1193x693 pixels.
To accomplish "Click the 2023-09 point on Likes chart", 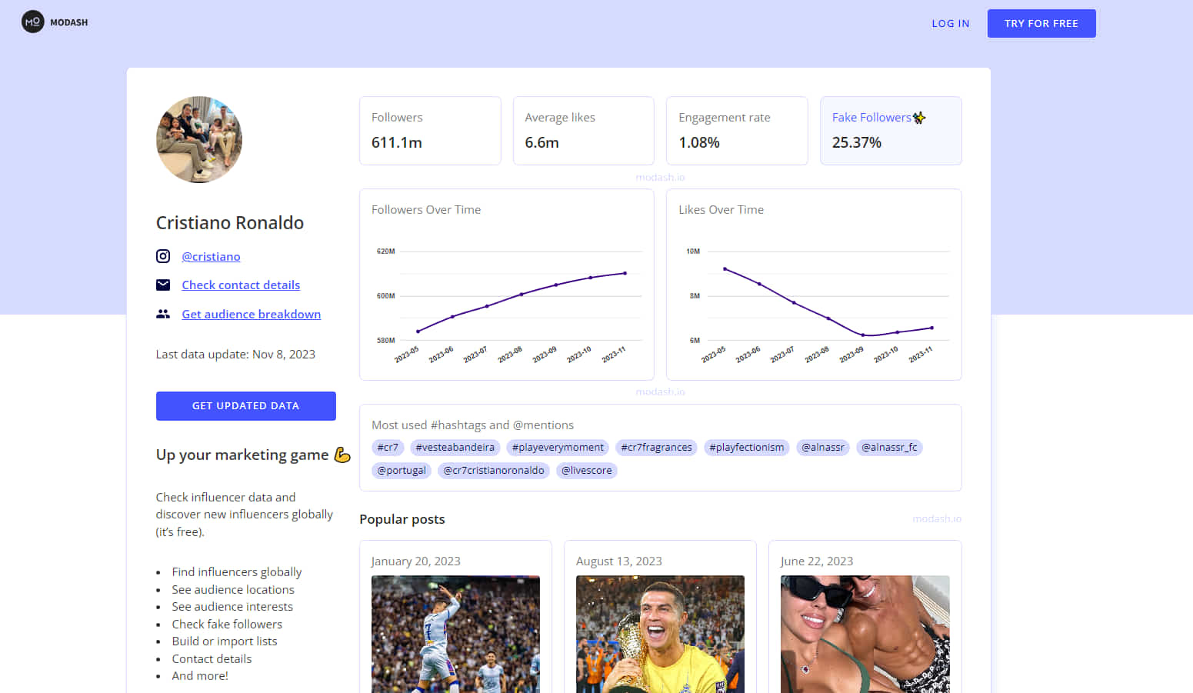I will point(863,335).
